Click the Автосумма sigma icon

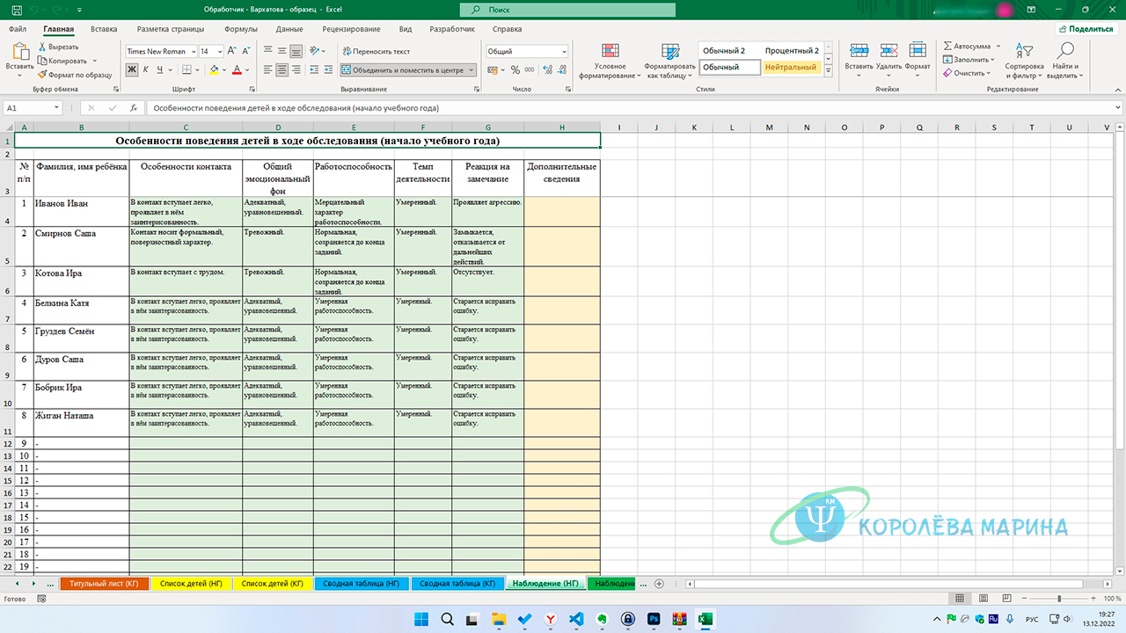point(947,46)
